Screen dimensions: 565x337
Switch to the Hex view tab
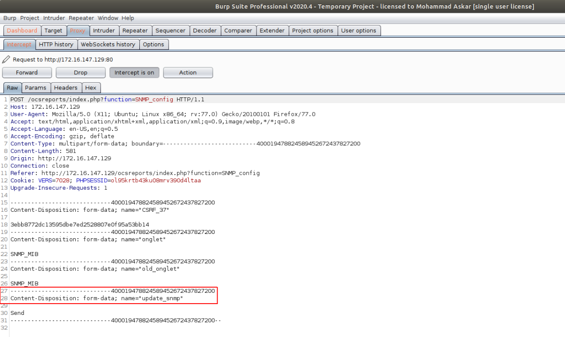(x=91, y=88)
